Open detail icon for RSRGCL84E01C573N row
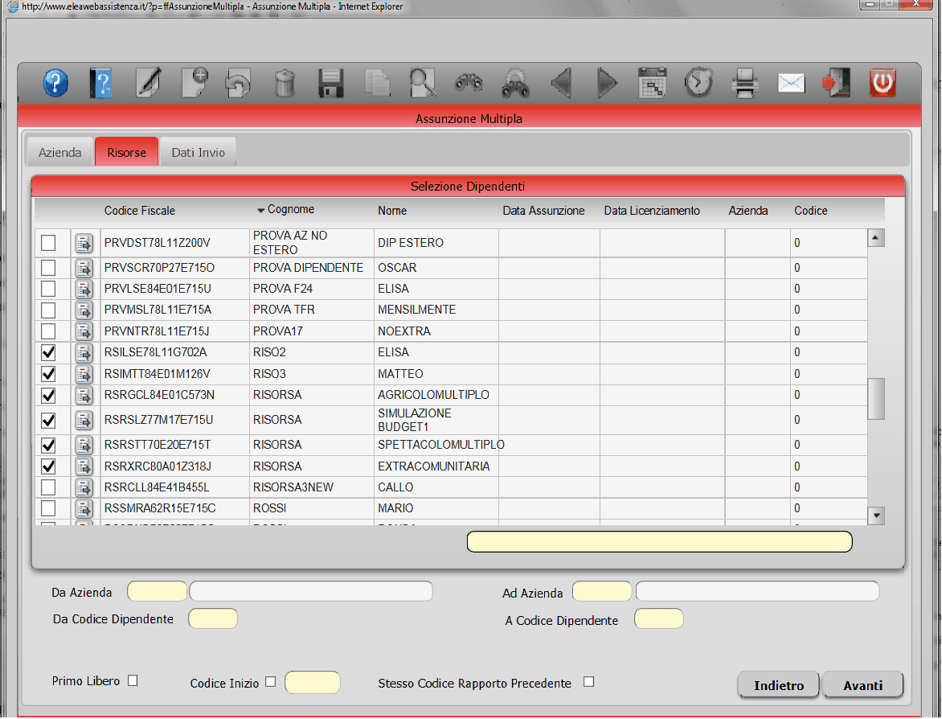The image size is (942, 719). click(84, 396)
